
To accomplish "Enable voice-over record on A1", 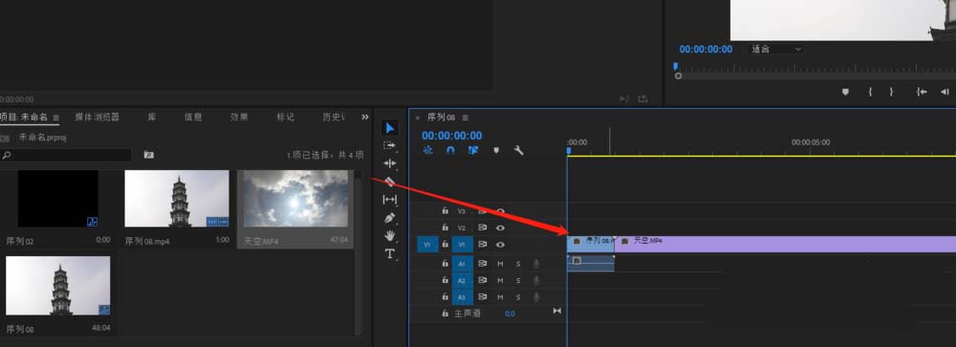I will (536, 264).
